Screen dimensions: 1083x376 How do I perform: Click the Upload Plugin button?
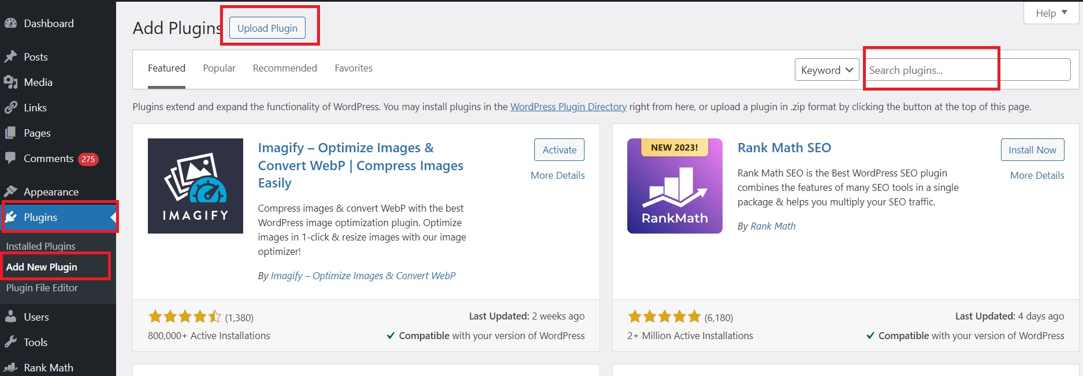(267, 28)
